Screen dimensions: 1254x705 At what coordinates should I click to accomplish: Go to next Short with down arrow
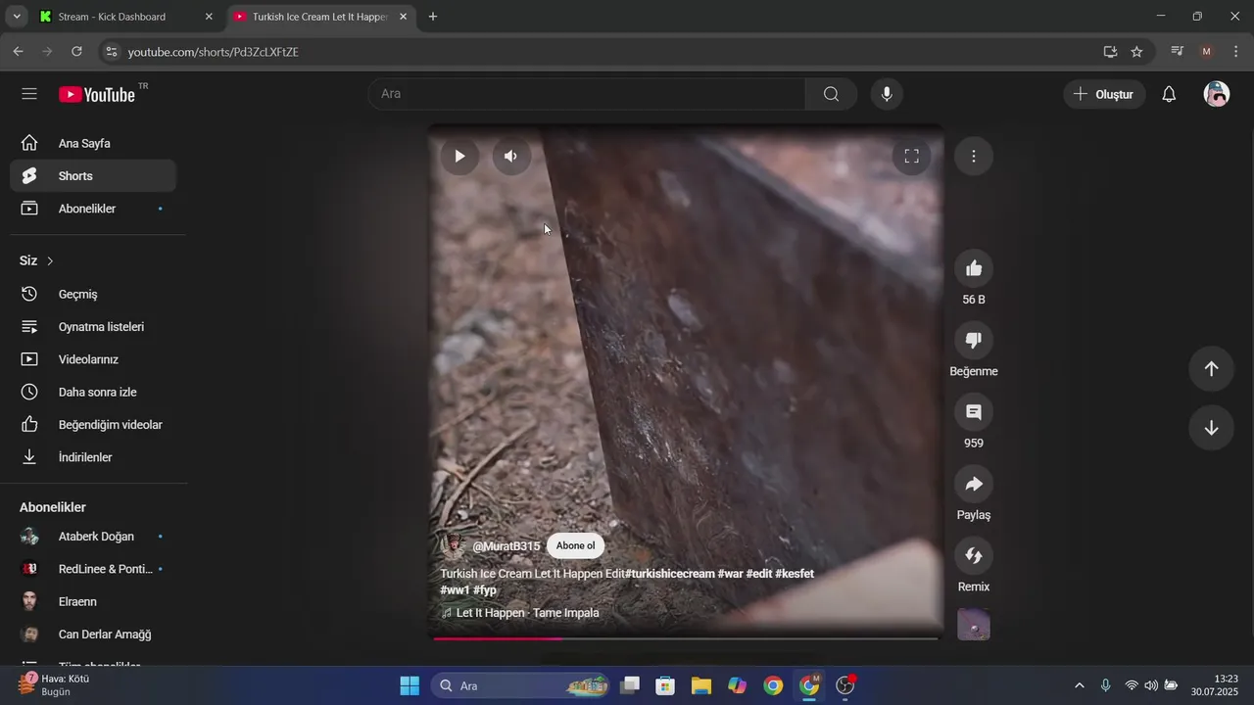point(1211,428)
